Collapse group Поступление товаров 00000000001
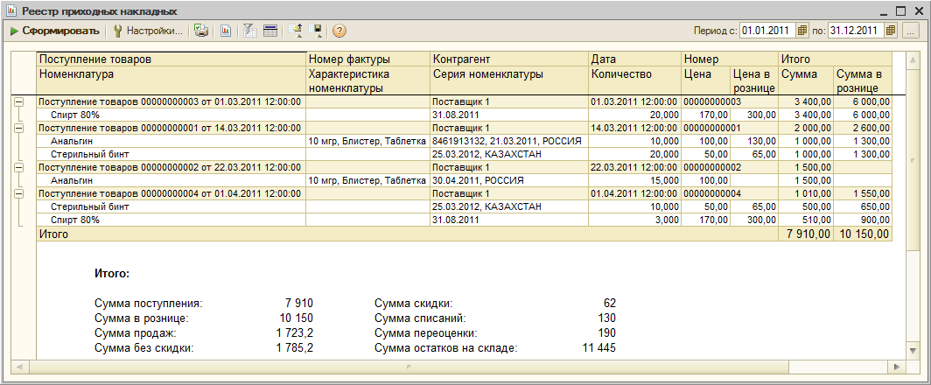 coord(19,128)
